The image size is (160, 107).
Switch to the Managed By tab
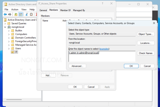[79, 10]
